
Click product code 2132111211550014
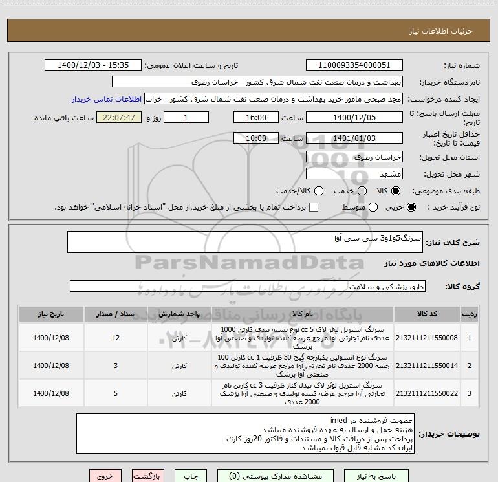427,366
